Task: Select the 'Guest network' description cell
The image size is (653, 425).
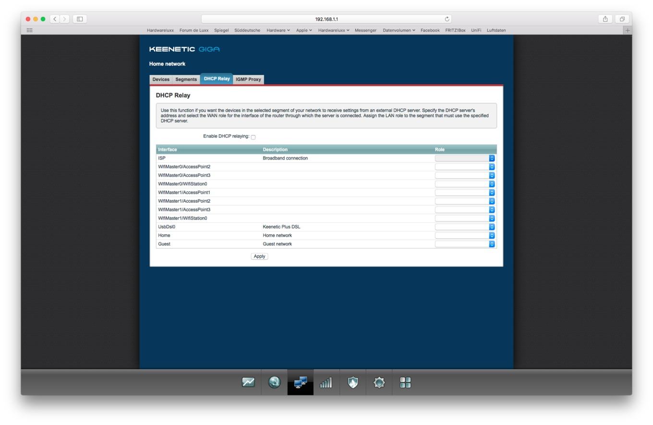Action: 277,244
